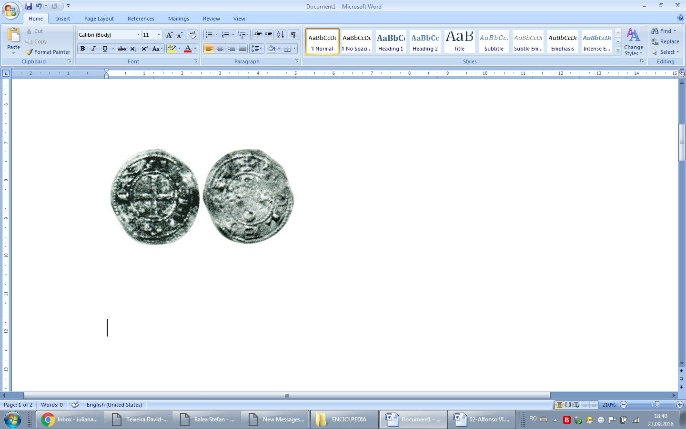
Task: Open the font name dropdown
Action: [x=138, y=35]
